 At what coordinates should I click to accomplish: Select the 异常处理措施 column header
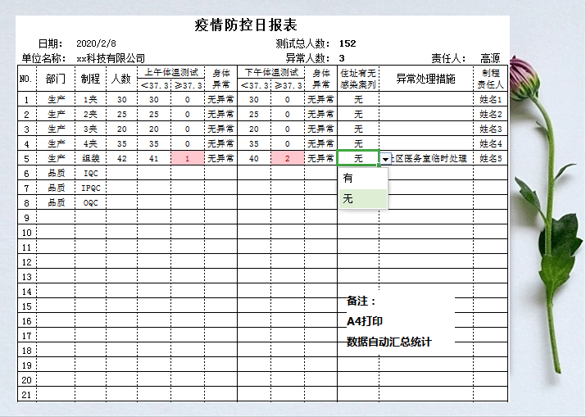pos(425,79)
